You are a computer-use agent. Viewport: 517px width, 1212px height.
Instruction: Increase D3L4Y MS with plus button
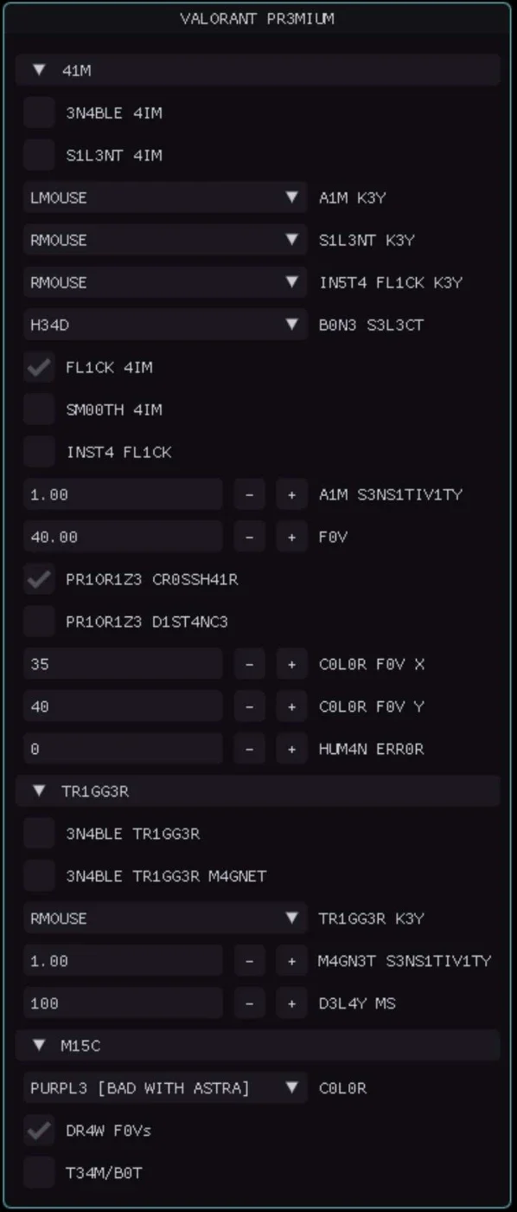pos(291,1003)
